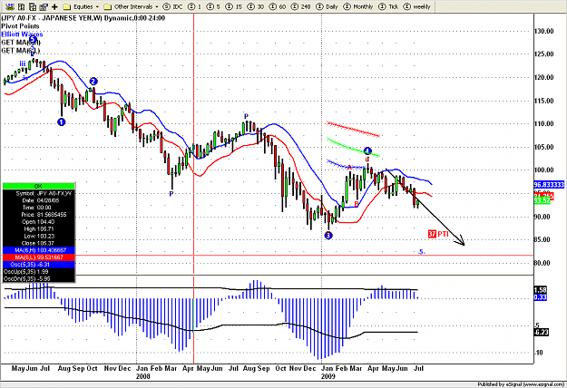
Task: Click the blue 96.833333 price tag
Action: (x=549, y=185)
